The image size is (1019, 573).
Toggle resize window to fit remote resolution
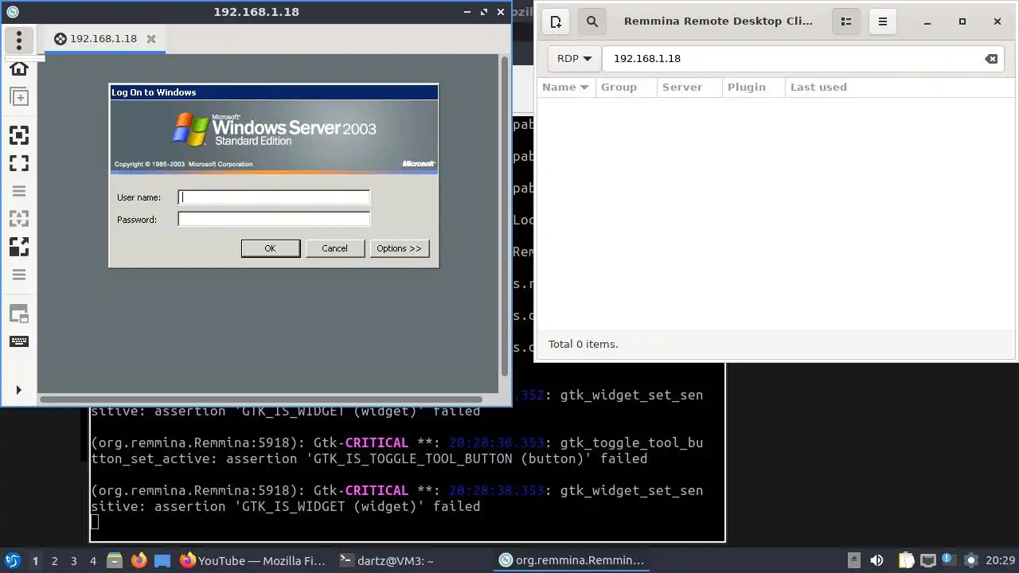[19, 135]
